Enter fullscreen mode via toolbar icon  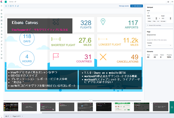click(11, 6)
